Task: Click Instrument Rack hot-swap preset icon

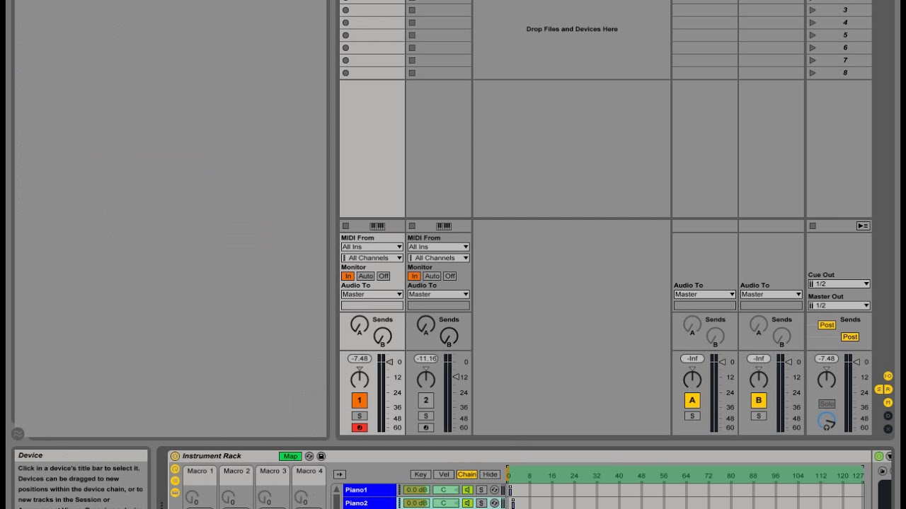Action: tap(309, 456)
